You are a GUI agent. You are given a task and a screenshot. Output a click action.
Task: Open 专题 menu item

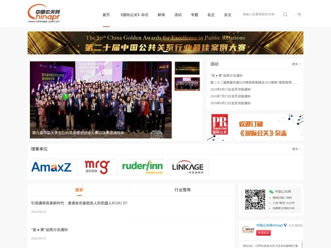tap(194, 15)
